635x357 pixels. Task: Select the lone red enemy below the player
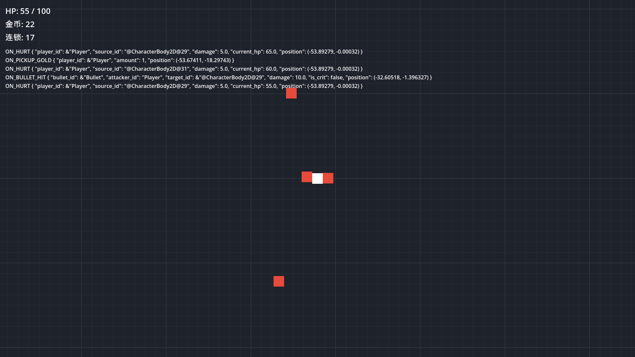pyautogui.click(x=279, y=281)
